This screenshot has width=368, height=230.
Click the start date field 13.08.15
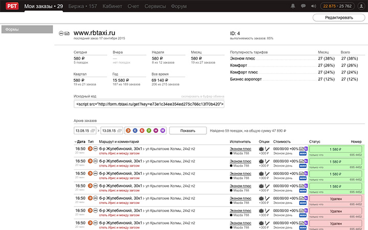pos(85,130)
